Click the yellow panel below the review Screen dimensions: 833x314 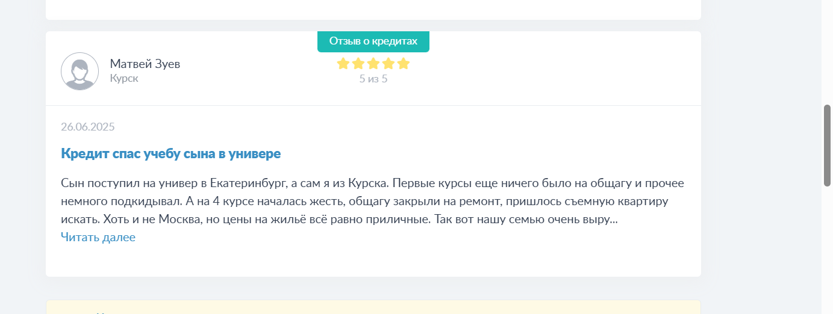pyautogui.click(x=373, y=307)
